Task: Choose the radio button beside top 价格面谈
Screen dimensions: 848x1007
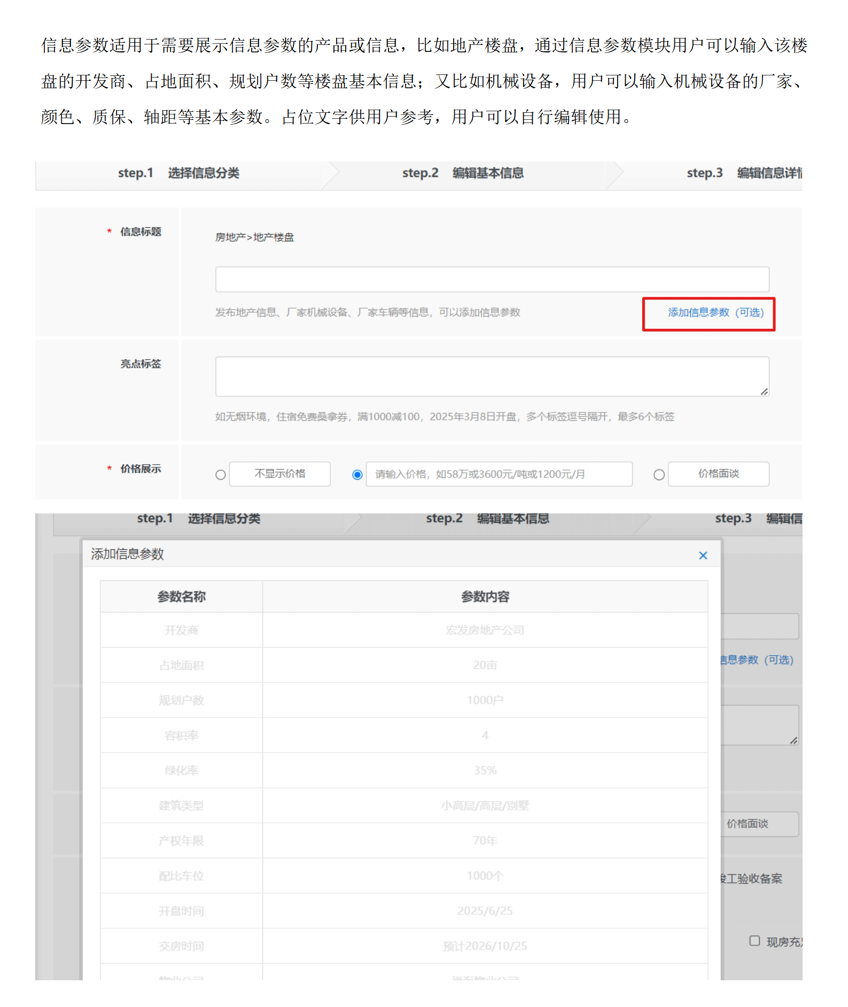Action: (x=659, y=475)
